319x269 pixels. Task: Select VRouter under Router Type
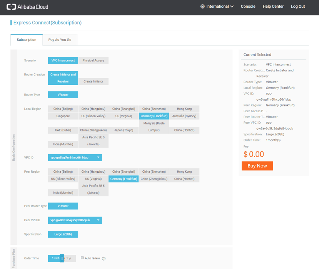63,95
